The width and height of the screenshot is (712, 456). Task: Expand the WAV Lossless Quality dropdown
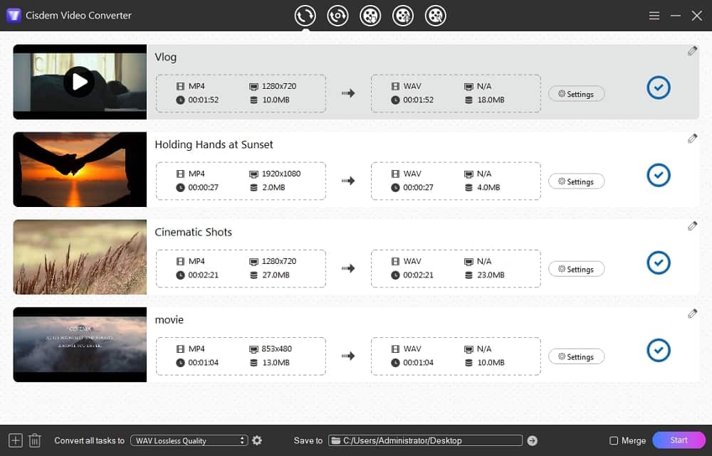[x=189, y=440]
